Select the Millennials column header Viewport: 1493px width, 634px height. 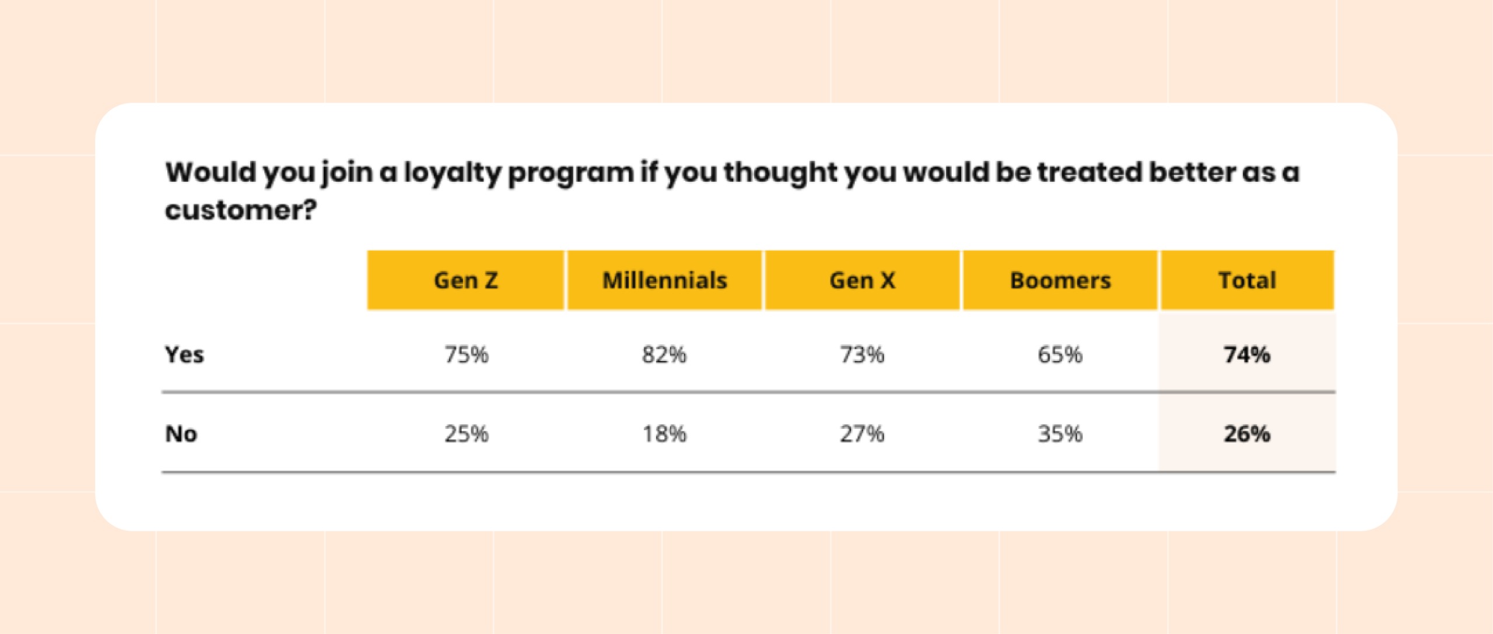click(x=664, y=280)
